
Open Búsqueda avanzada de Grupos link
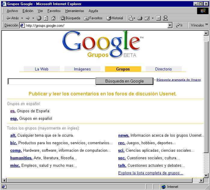click(x=178, y=80)
